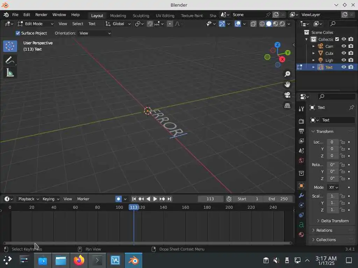
Task: Disable Text object in renders
Action: click(351, 67)
